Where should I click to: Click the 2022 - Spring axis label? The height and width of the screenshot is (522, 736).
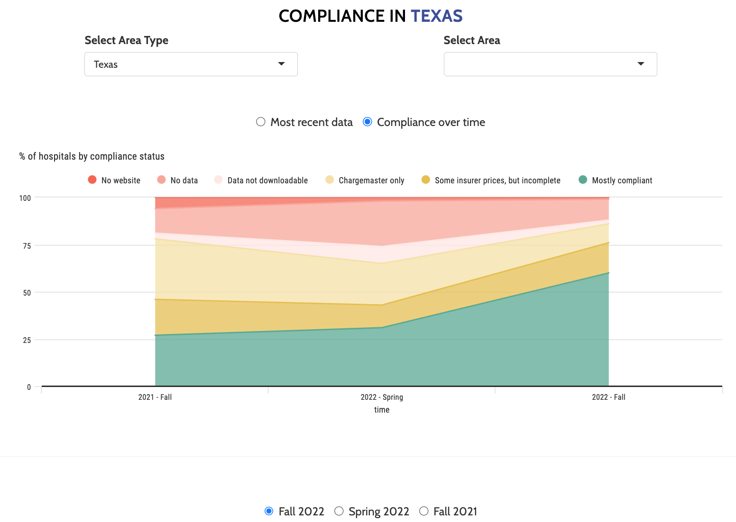[382, 397]
